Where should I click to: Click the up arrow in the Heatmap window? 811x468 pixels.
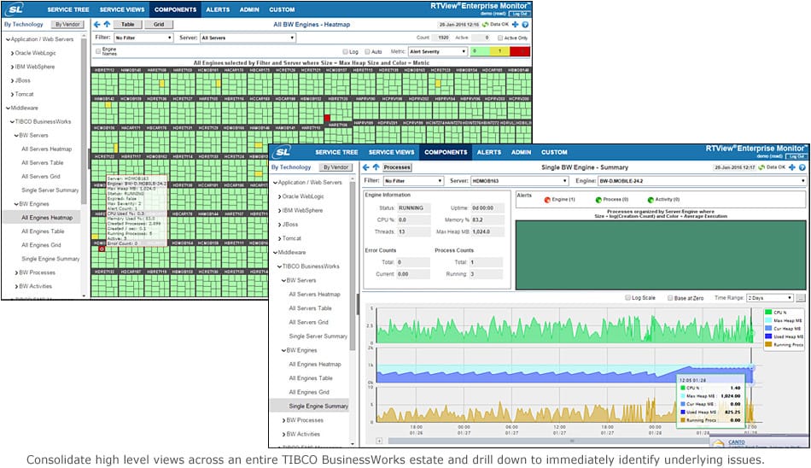tap(107, 24)
